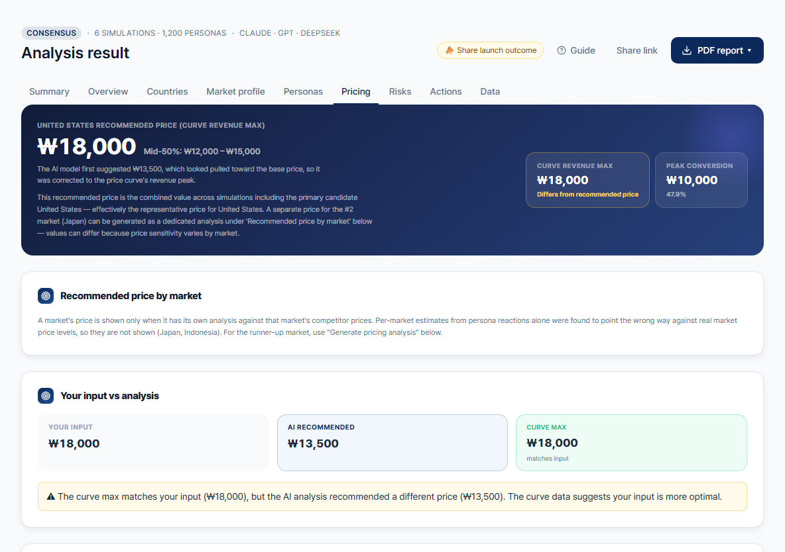Select the green Curve Max ₩18,000 card

[x=631, y=443]
